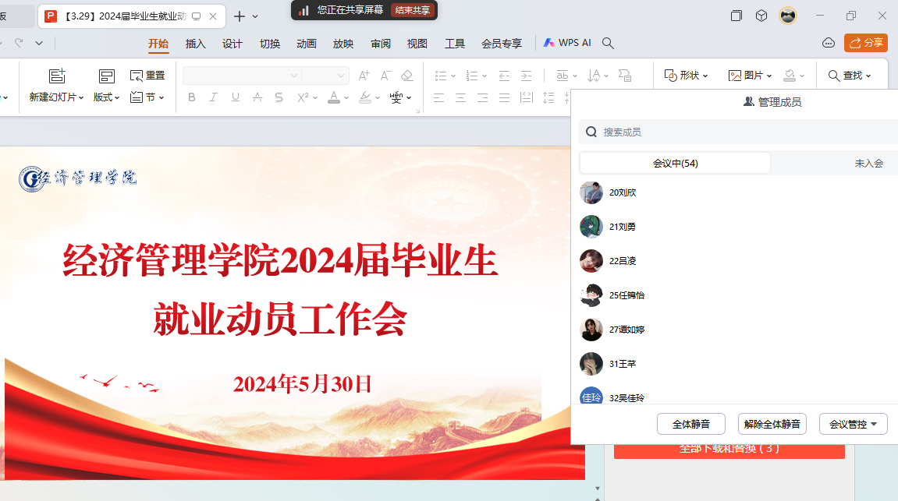
Task: Expand the quick access toolbar arrow beside redo
Action: (39, 43)
